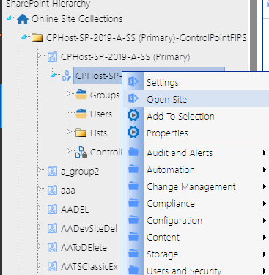Click the a_group2 site icon

(52, 172)
